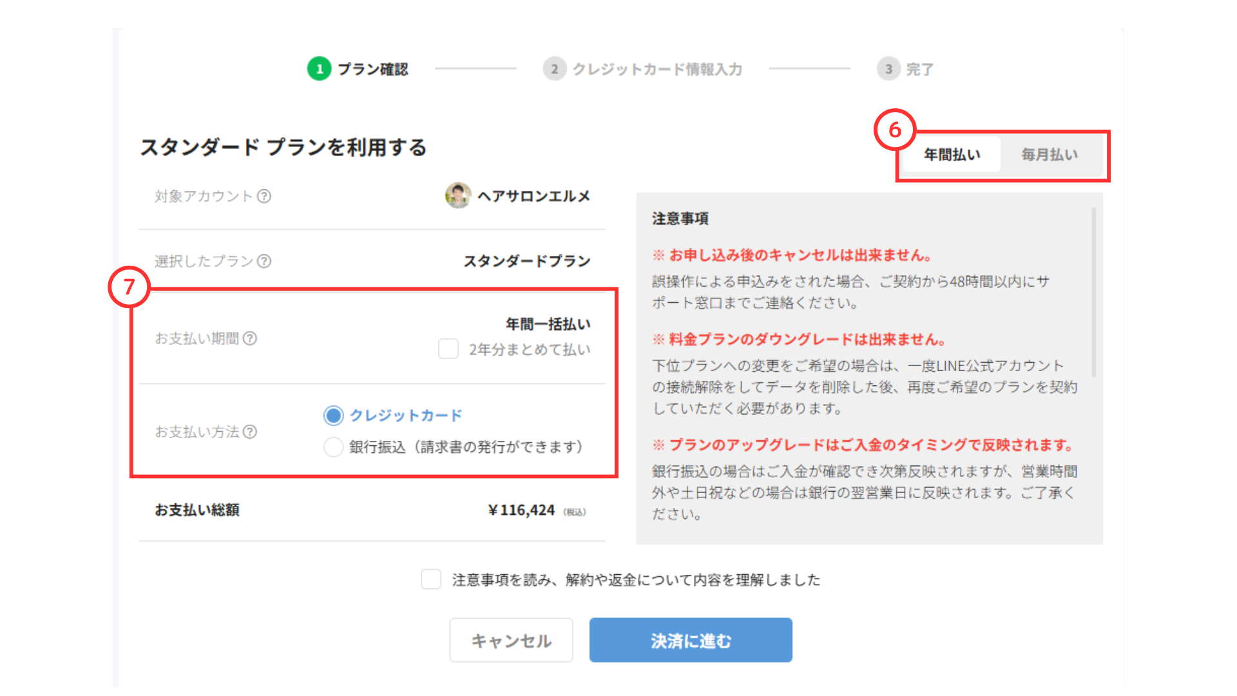1237x696 pixels.
Task: Click the 決済に進む button
Action: (691, 641)
